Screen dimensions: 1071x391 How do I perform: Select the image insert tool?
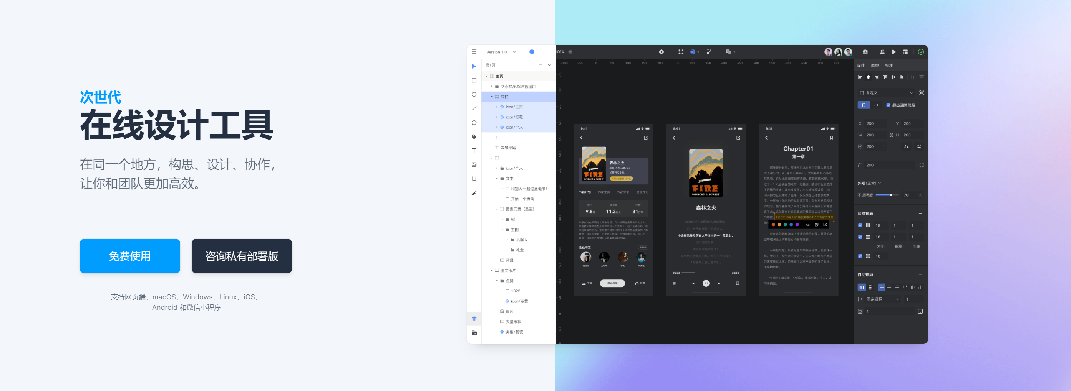(x=474, y=165)
